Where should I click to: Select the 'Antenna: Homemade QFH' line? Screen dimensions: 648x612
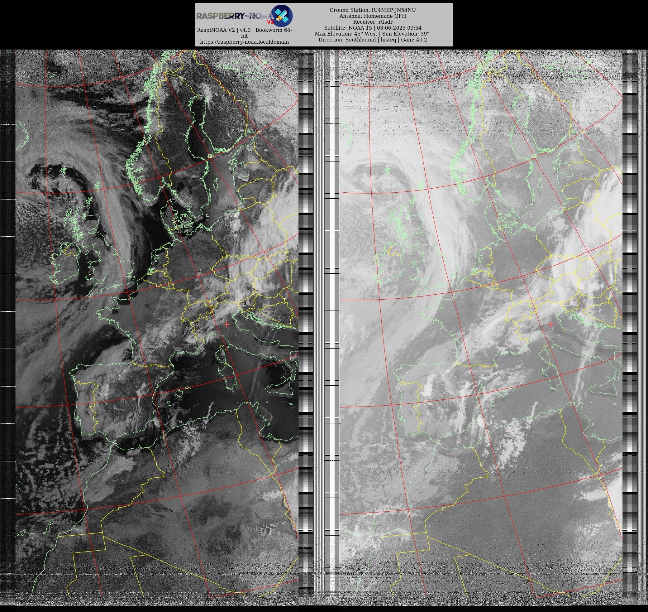coord(373,16)
